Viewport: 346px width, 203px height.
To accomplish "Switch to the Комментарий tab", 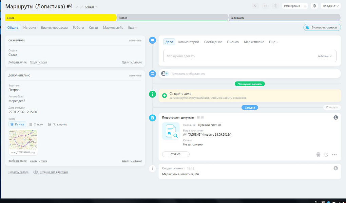I will 189,42.
